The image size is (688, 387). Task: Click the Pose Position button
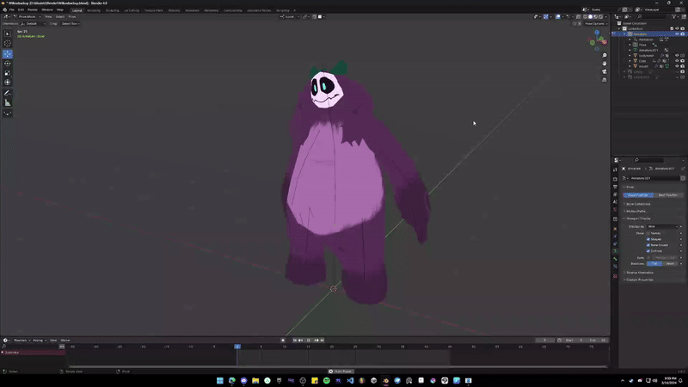pyautogui.click(x=638, y=195)
